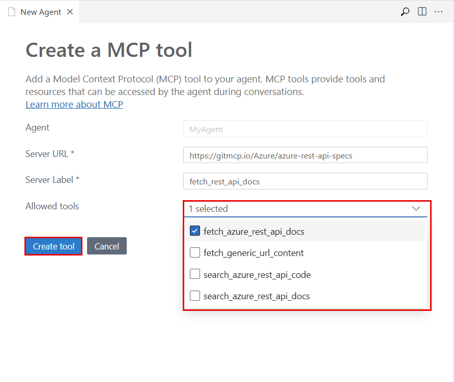
Task: Select the Server Label field fetch_rest_api_docs
Action: click(305, 181)
